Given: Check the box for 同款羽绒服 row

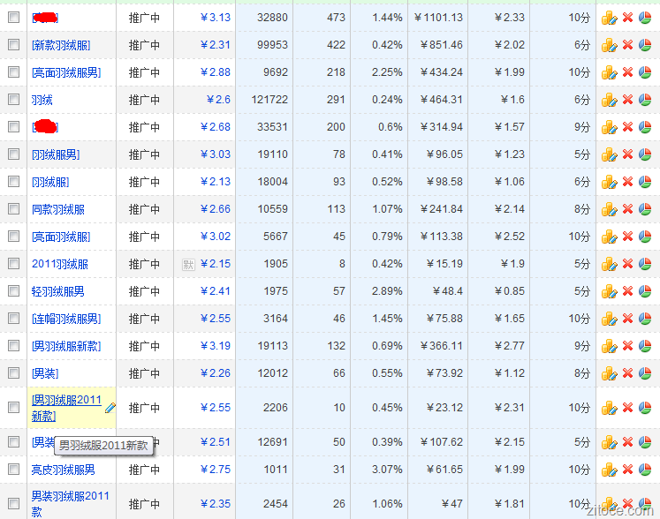Looking at the screenshot, I should tap(13, 209).
